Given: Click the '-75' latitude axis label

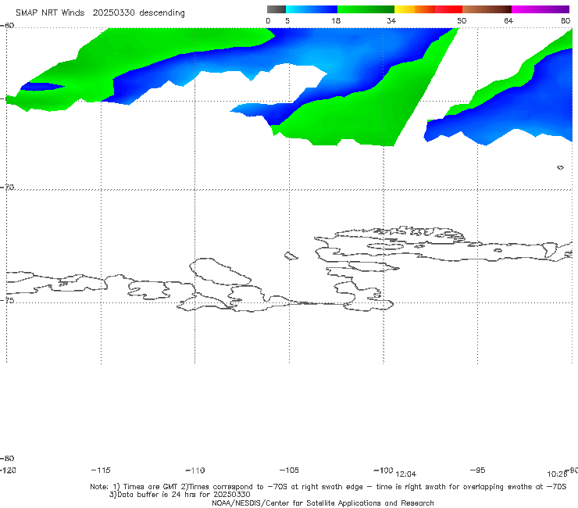Looking at the screenshot, I should (7, 300).
